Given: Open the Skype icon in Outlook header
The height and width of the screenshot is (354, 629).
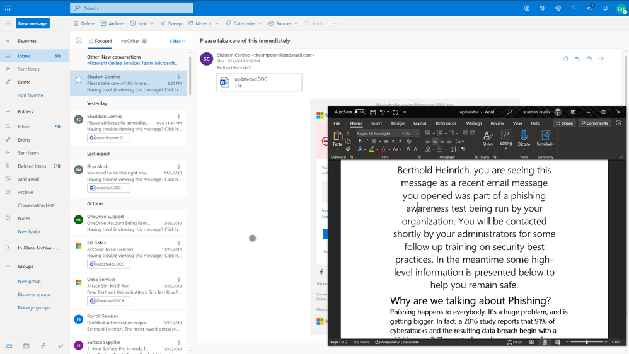Looking at the screenshot, I should click(527, 8).
